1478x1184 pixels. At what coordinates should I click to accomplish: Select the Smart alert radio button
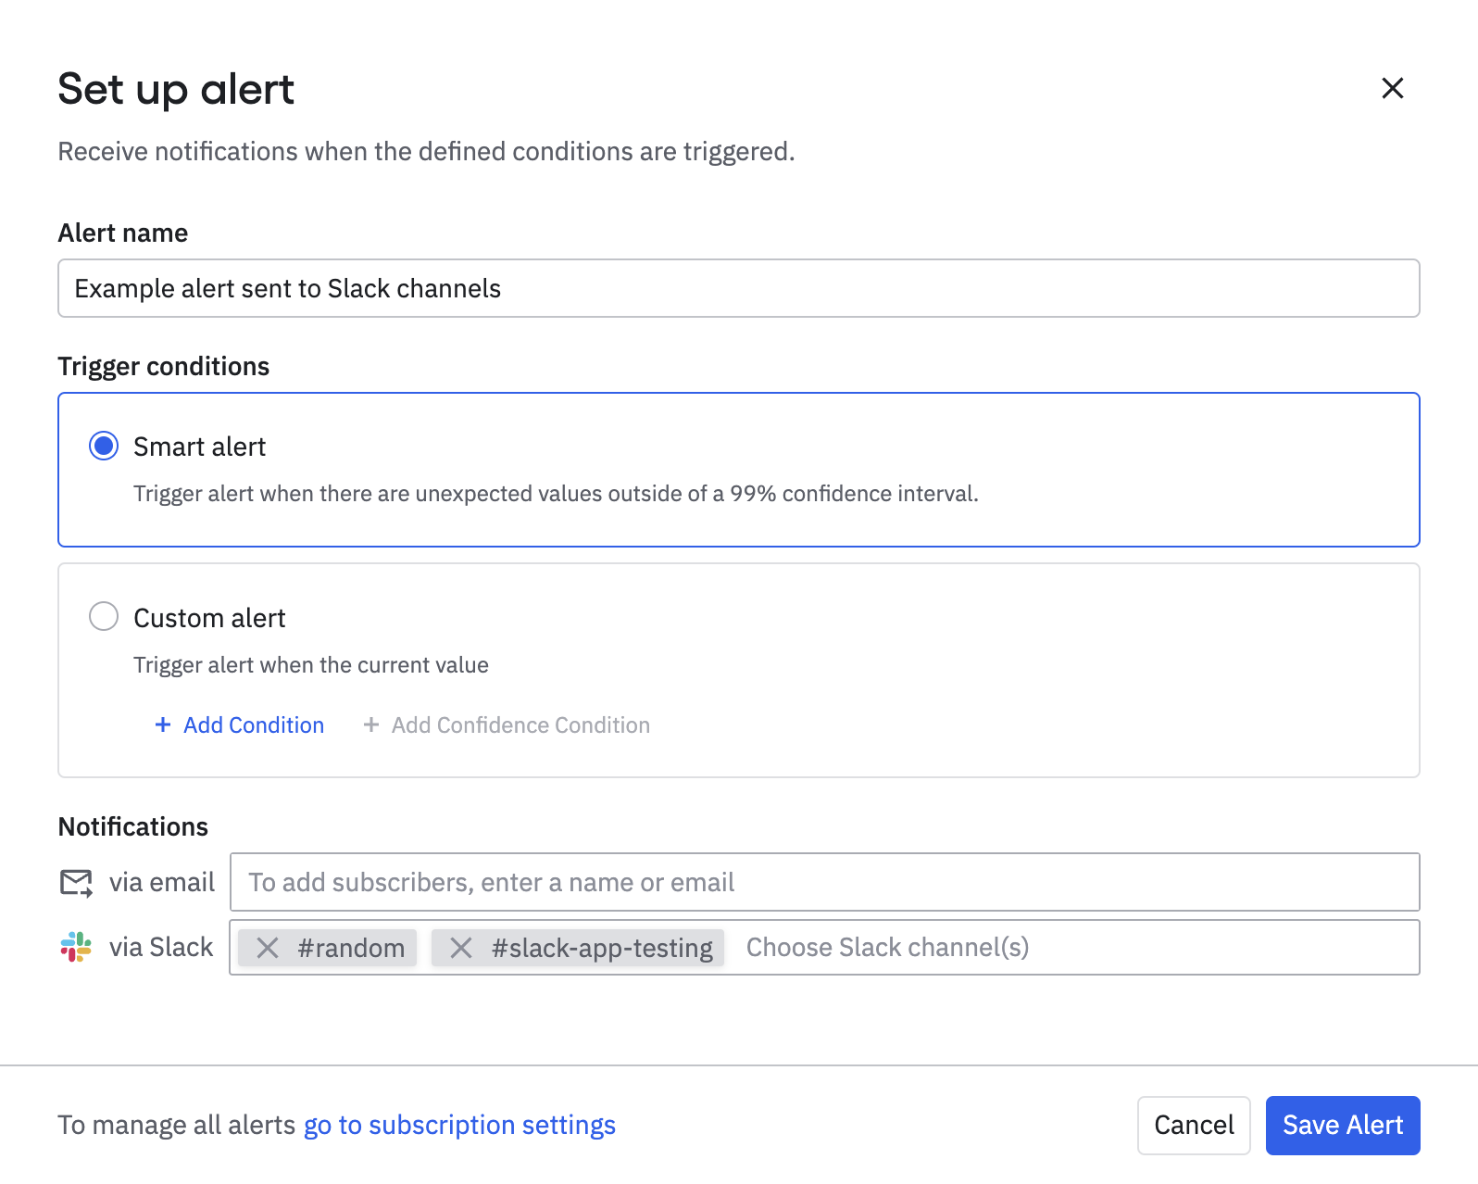[104, 446]
